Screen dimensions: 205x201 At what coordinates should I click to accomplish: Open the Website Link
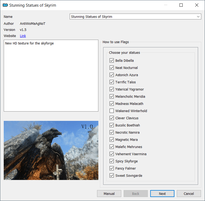point(23,36)
